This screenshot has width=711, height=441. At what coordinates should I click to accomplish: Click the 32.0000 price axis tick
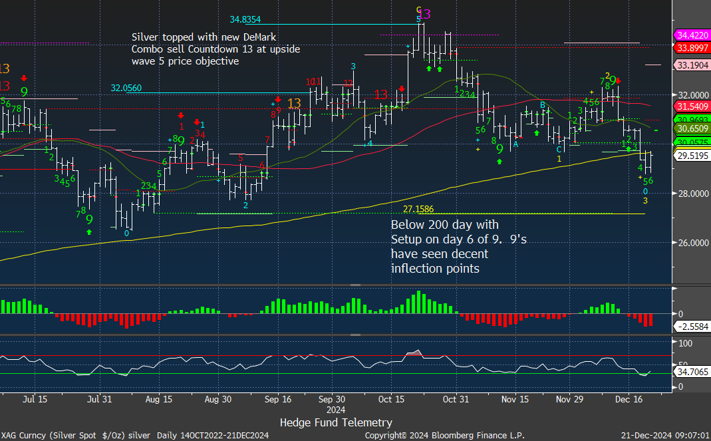(x=693, y=95)
